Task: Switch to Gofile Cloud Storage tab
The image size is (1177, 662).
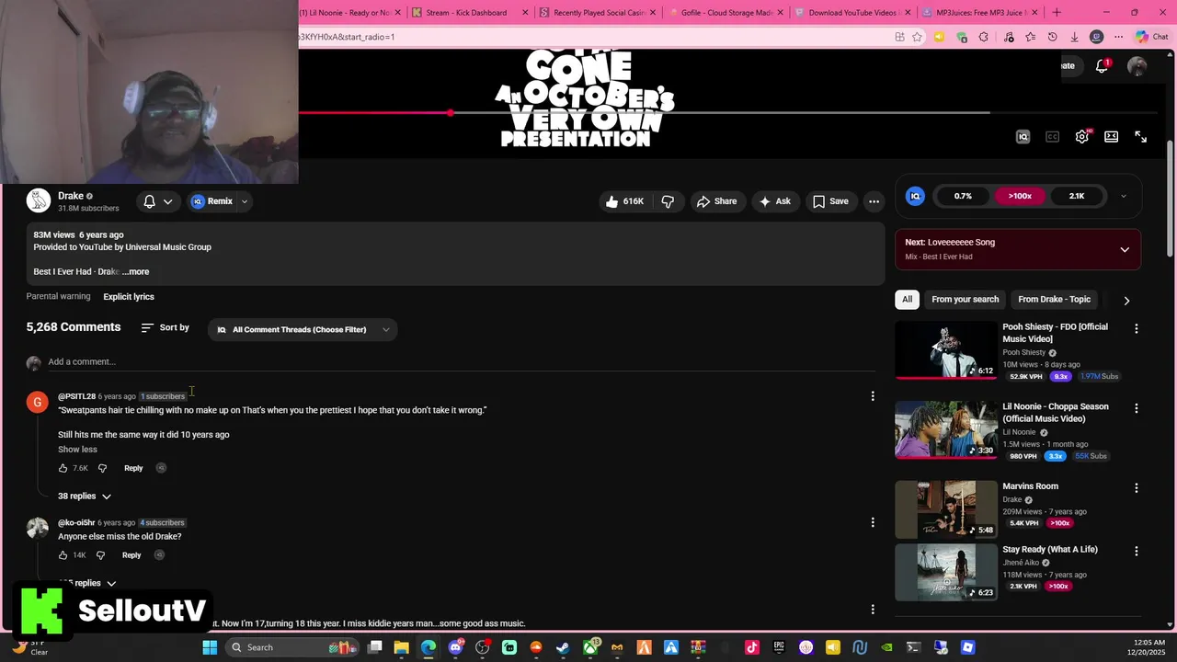Action: pos(723,13)
